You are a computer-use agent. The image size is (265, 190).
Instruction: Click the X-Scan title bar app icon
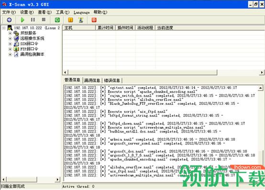click(4, 4)
